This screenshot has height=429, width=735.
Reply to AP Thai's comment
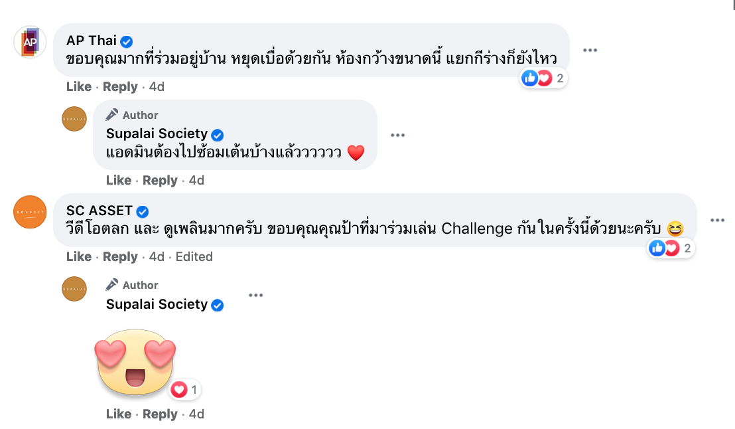pos(120,87)
